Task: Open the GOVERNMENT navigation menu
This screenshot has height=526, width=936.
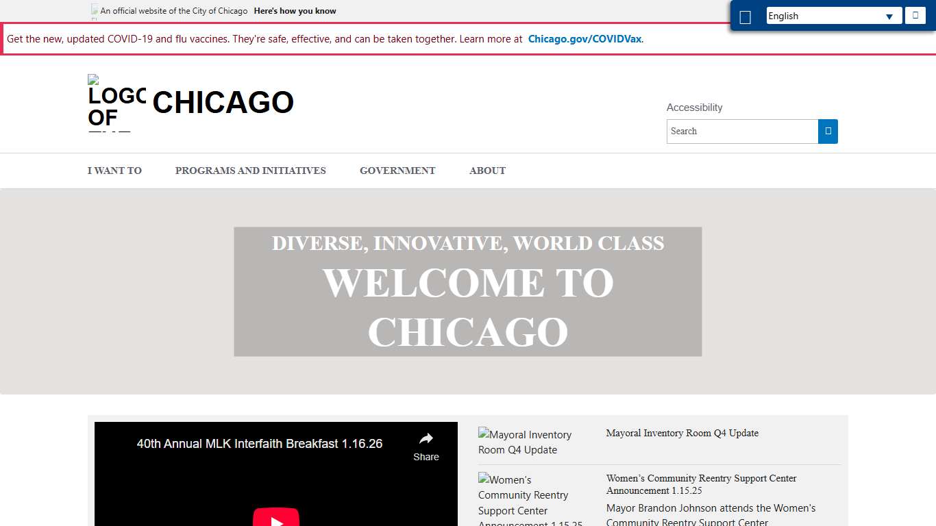Action: pos(397,171)
